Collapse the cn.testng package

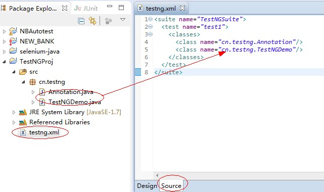click(23, 82)
